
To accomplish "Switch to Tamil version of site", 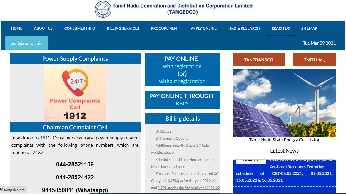I will click(27, 43).
